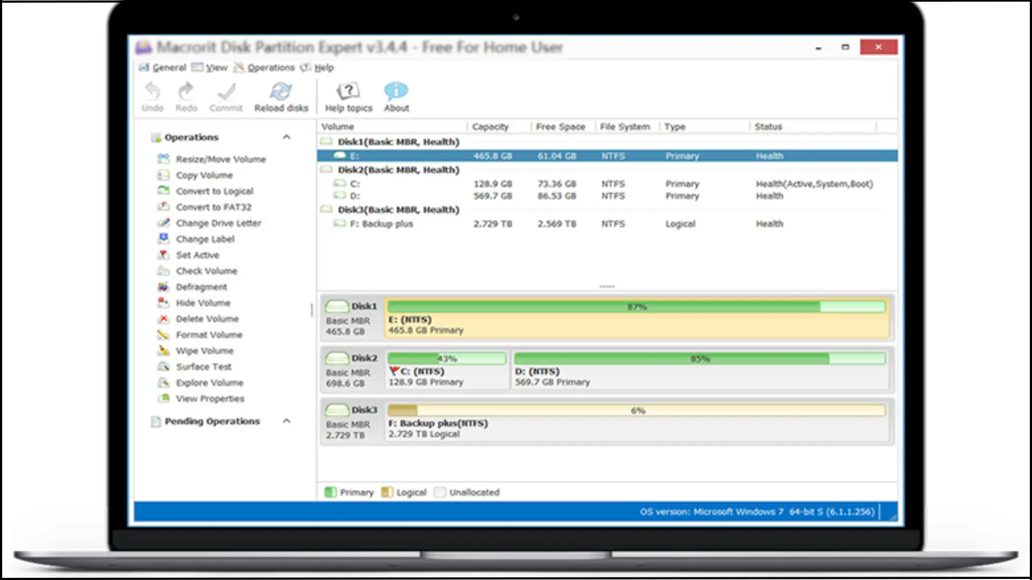Click the C: partition 43% usage bar
Viewport: 1032px width, 580px height.
(x=447, y=358)
